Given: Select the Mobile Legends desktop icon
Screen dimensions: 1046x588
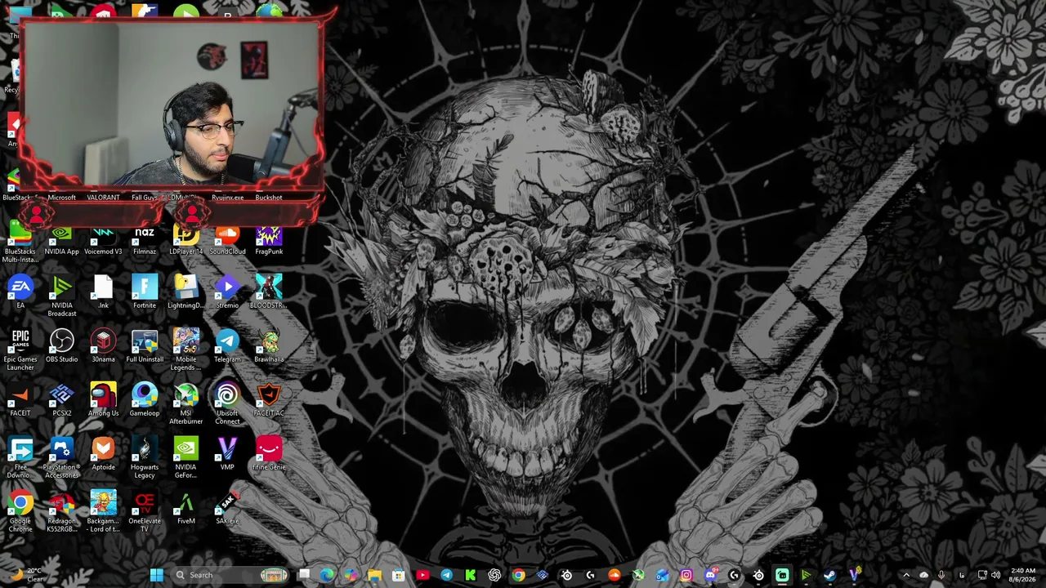Looking at the screenshot, I should tap(186, 350).
